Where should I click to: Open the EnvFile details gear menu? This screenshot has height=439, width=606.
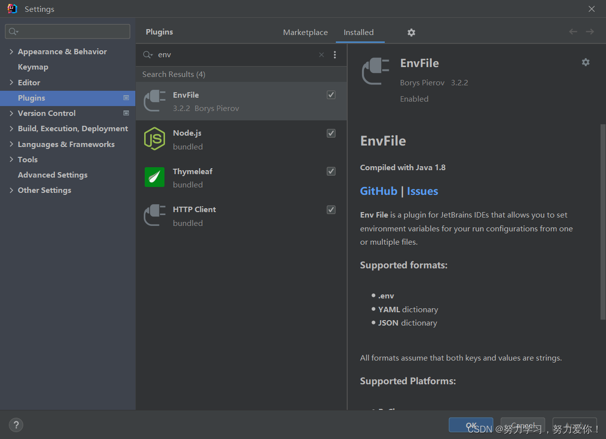pos(586,62)
